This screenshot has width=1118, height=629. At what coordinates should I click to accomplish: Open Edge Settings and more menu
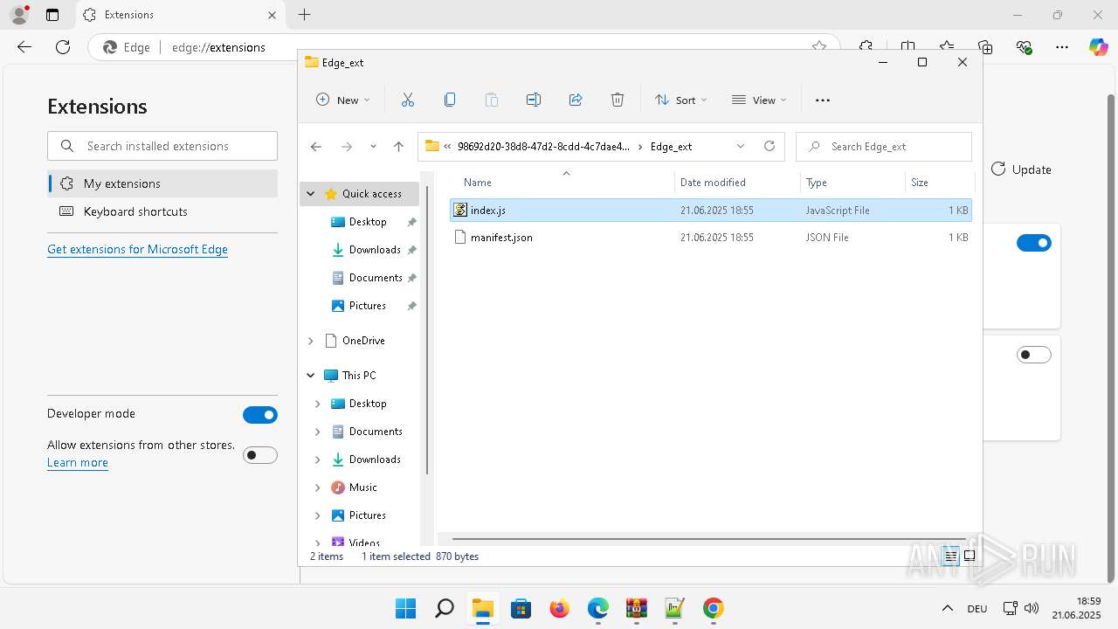click(1062, 47)
